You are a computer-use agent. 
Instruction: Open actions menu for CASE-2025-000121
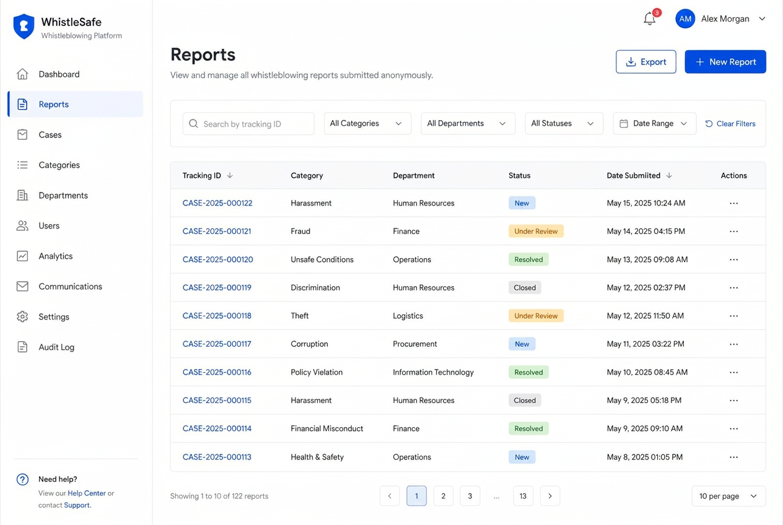click(x=733, y=232)
